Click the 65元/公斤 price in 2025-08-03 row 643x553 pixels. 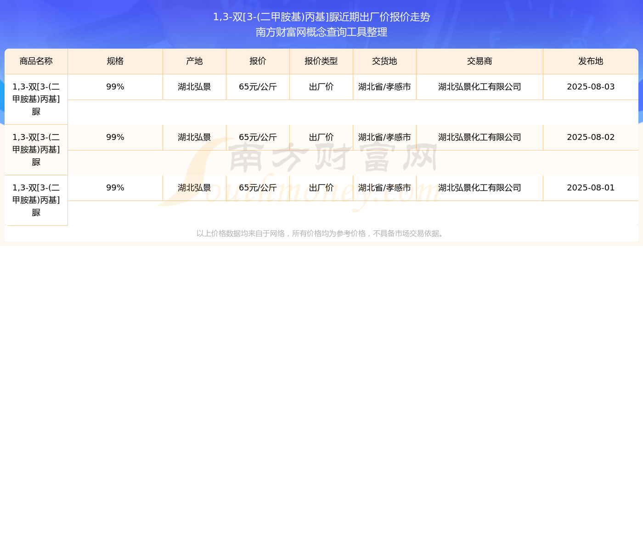pos(258,87)
